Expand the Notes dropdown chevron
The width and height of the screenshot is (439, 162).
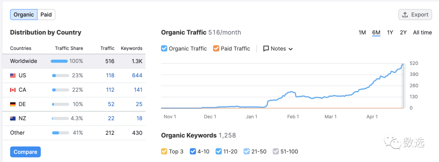coord(291,49)
